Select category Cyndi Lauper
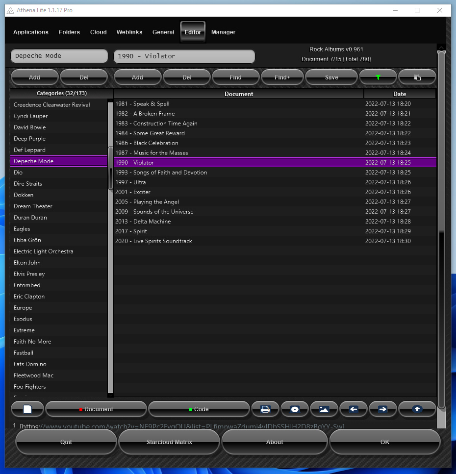This screenshot has width=456, height=474. coord(59,116)
